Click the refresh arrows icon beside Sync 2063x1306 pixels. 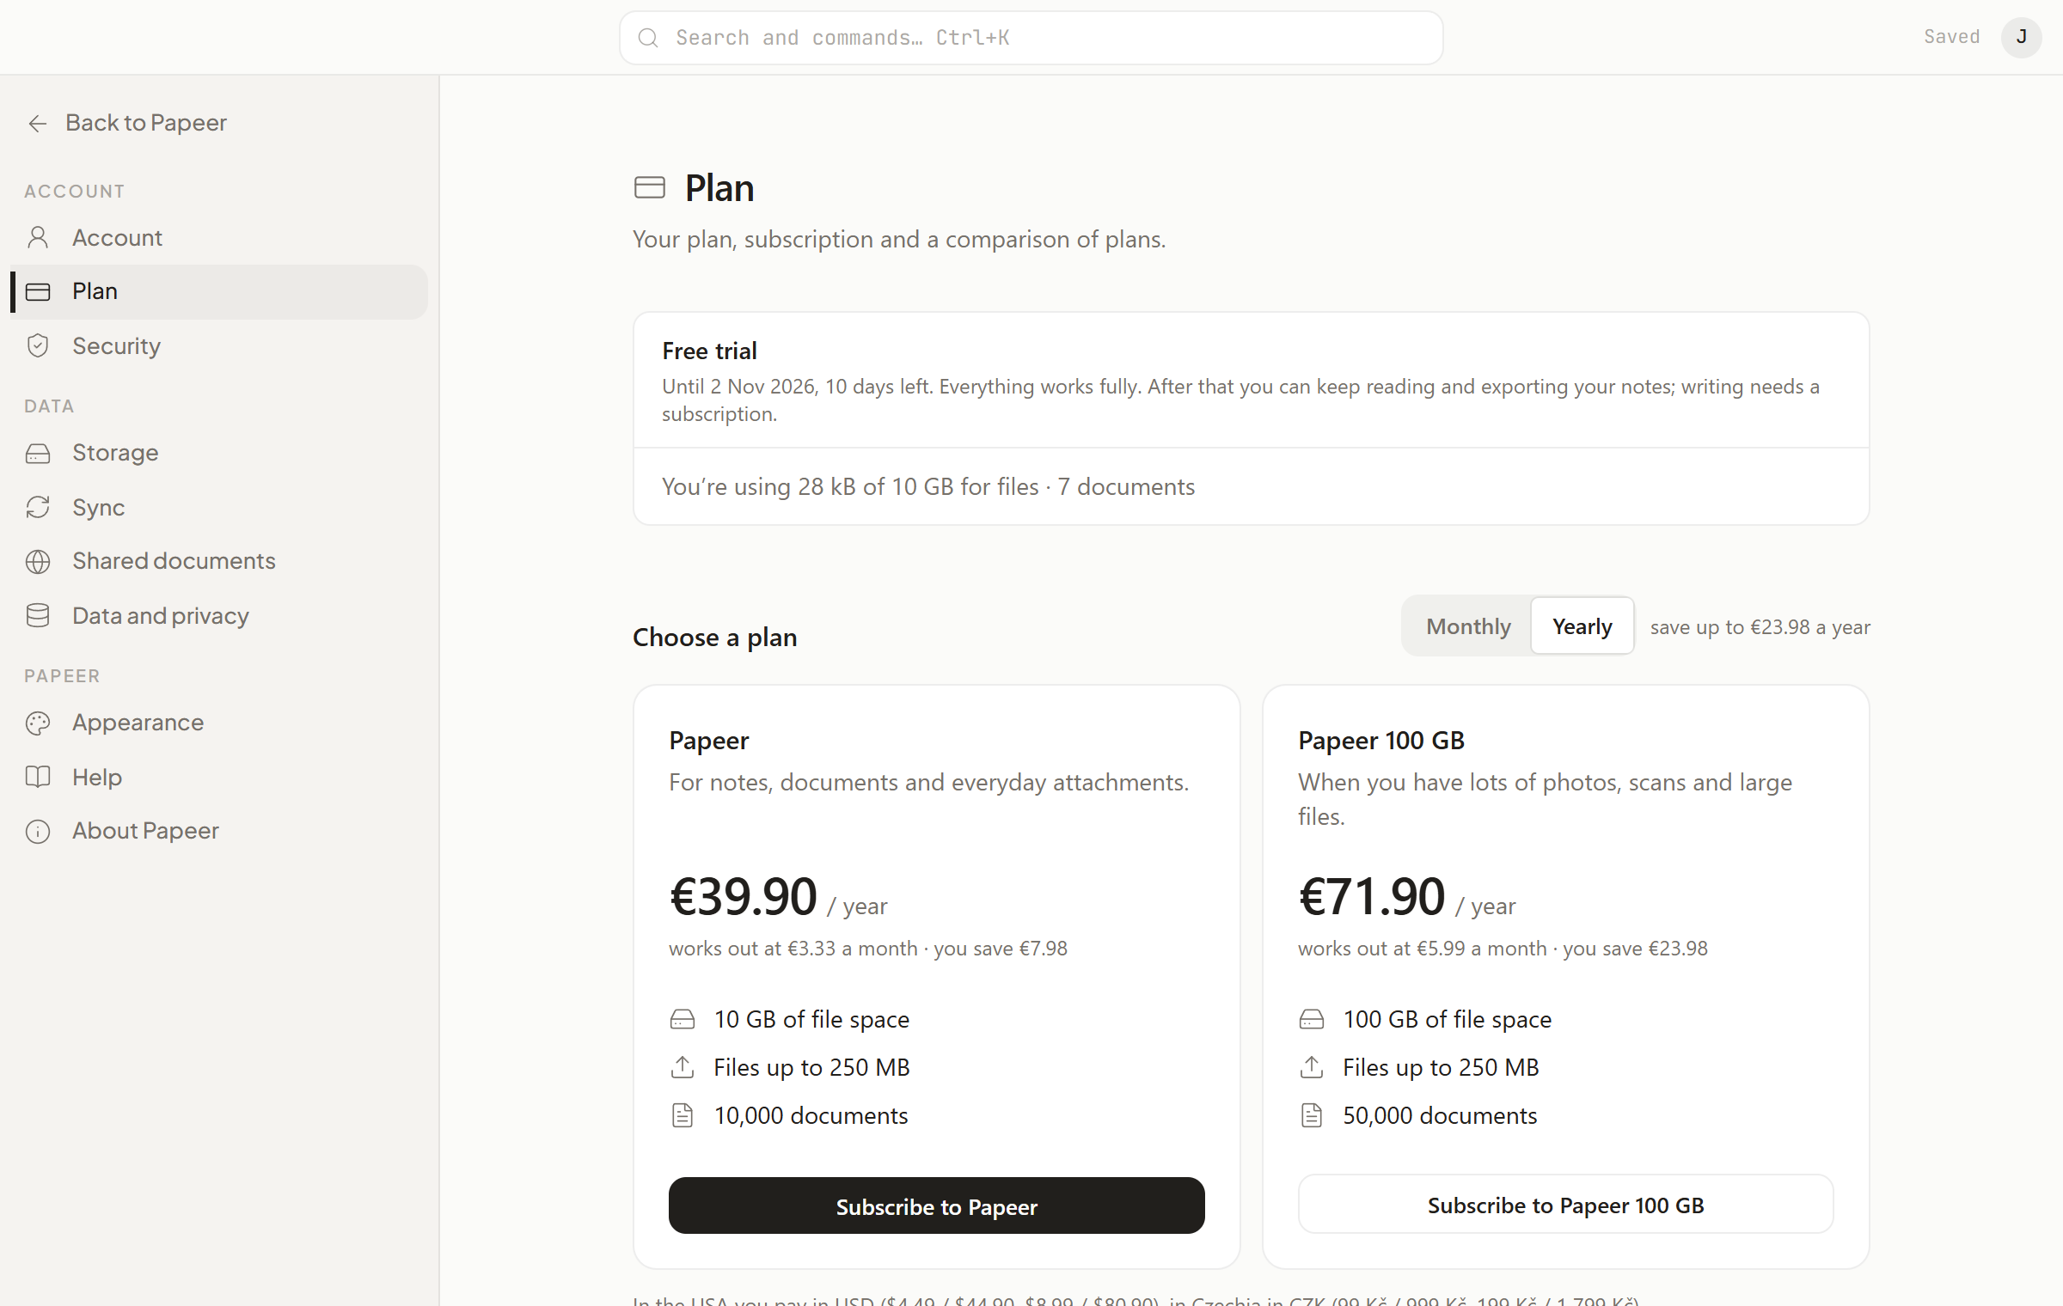pyautogui.click(x=38, y=507)
